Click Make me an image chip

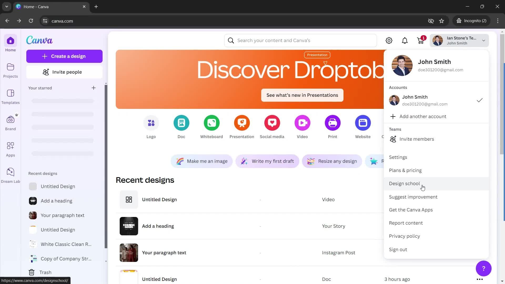pos(202,161)
